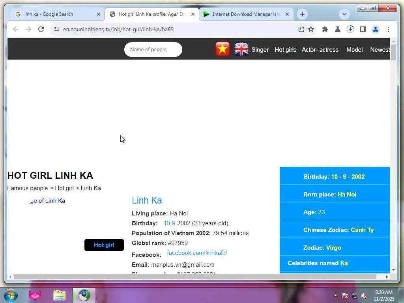Switch site language to English flag
The image size is (404, 303).
241,49
